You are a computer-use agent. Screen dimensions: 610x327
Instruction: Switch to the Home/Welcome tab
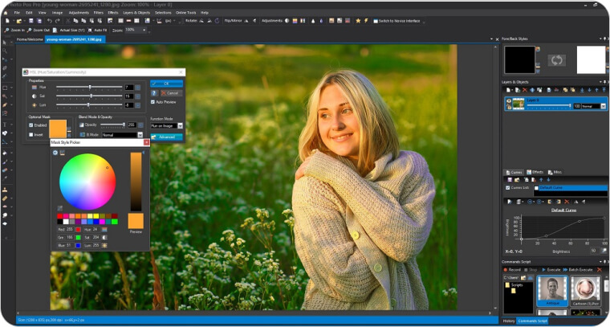30,39
